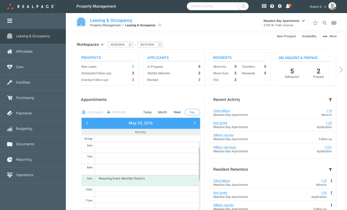The width and height of the screenshot is (347, 210).
Task: Click the Search anything field
Action: (x=213, y=6)
